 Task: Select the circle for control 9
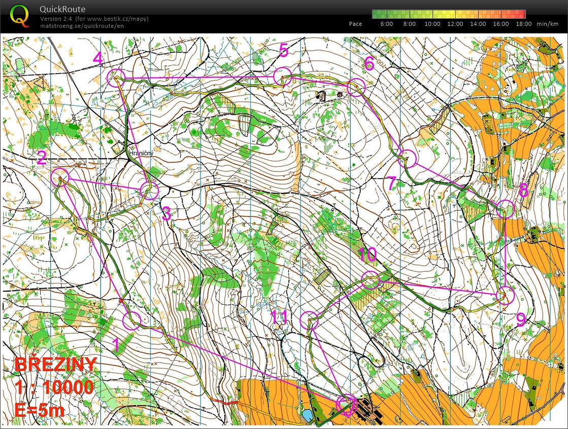505,295
